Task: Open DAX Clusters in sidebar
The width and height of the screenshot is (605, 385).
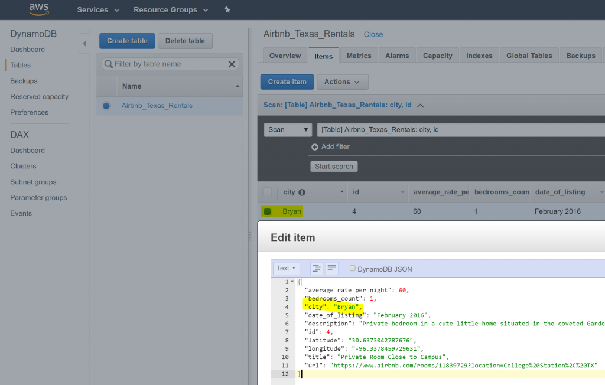Action: pyautogui.click(x=23, y=167)
